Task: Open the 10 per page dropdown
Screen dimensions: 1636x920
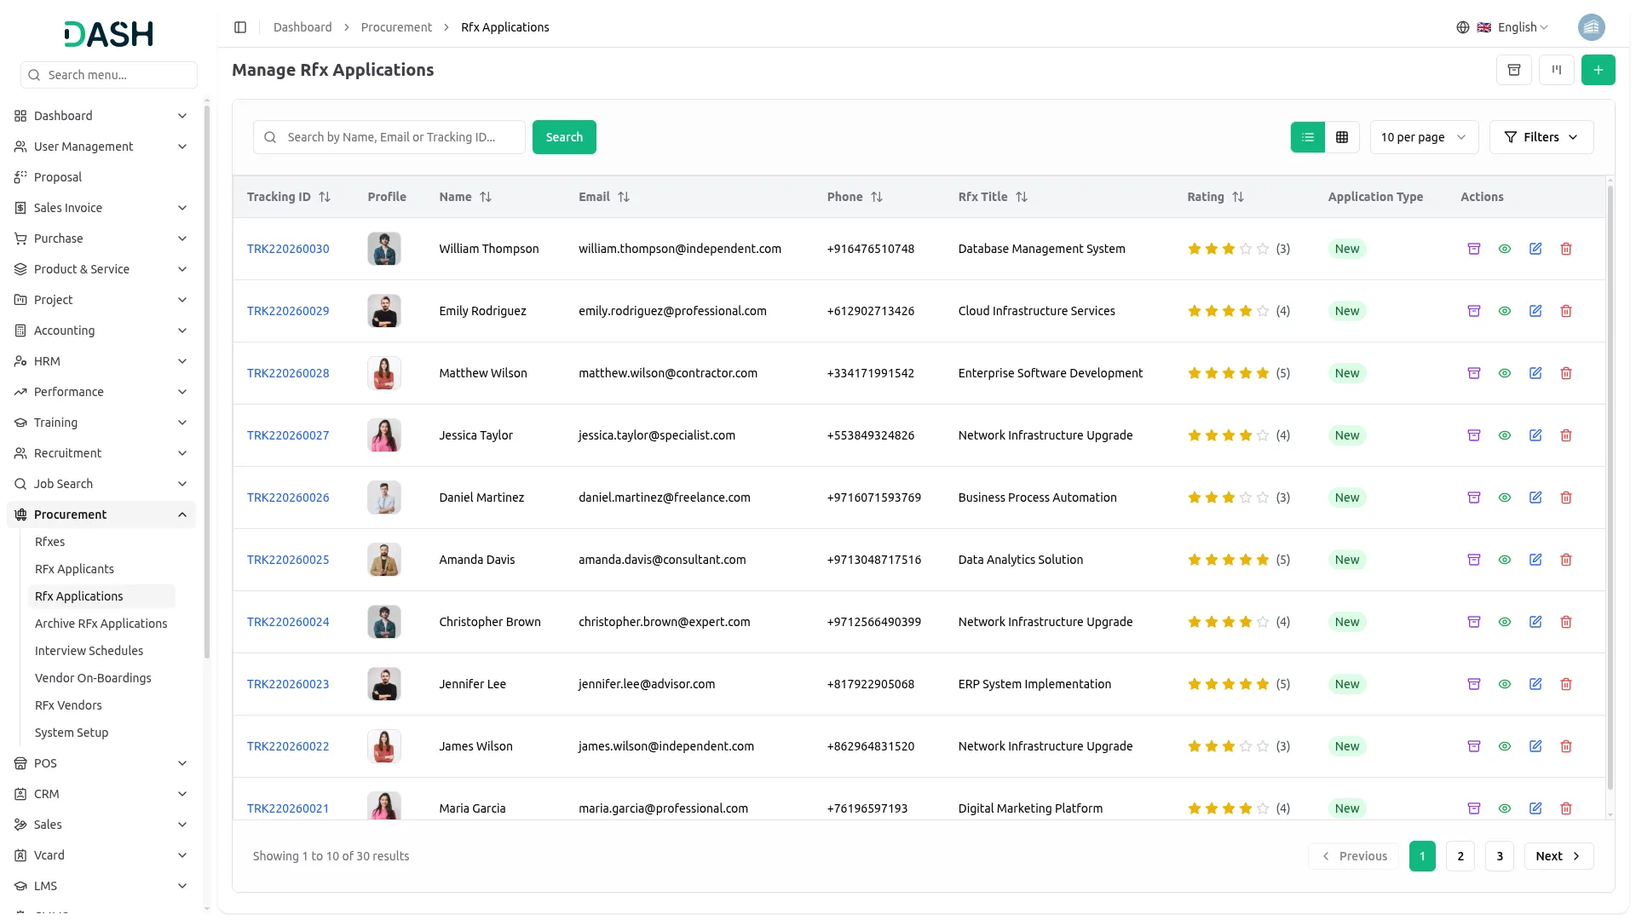Action: click(1424, 137)
